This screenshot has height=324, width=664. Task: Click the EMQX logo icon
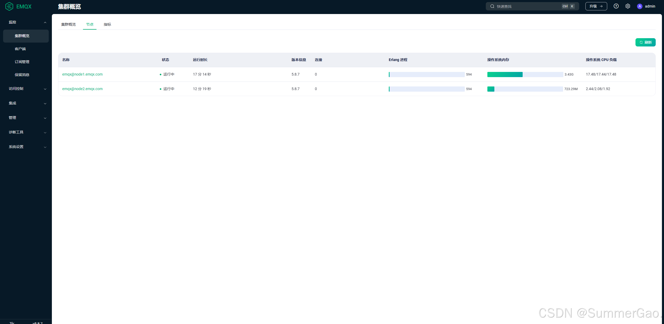9,6
